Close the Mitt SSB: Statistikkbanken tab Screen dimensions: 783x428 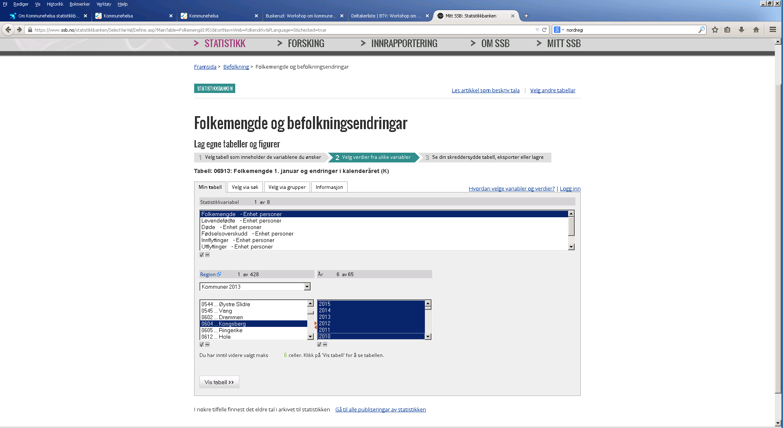[x=513, y=16]
